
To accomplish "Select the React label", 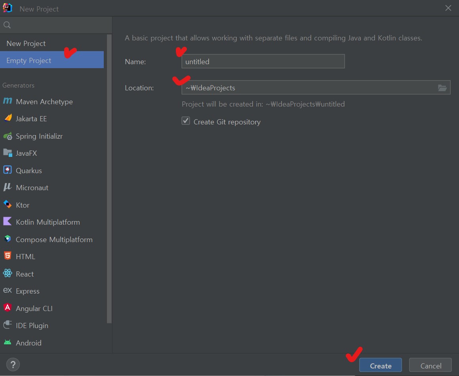I will coord(25,274).
